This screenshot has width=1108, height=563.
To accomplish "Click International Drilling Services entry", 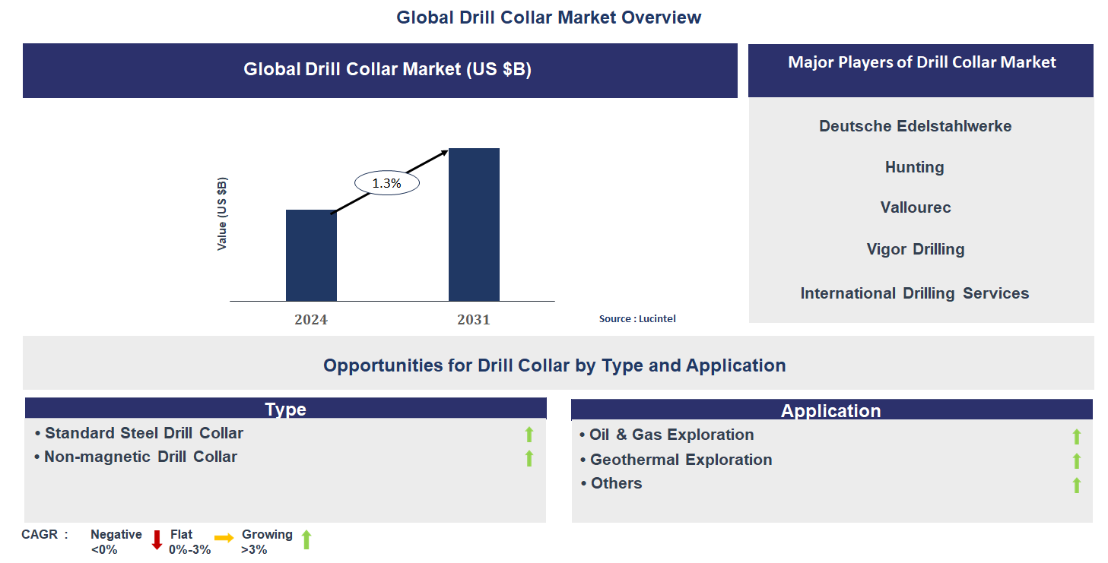I will point(914,293).
